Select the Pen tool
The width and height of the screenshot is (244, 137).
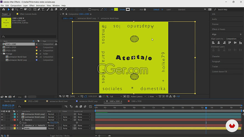[39, 9]
